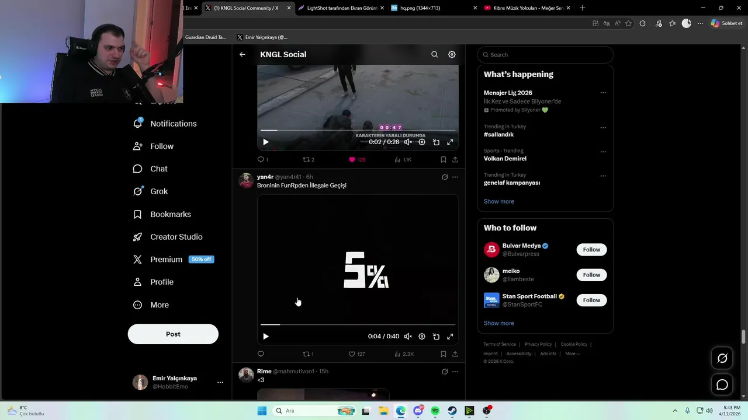Enter fullscreen on 0:40 video
Viewport: 748px width, 420px height.
450,336
